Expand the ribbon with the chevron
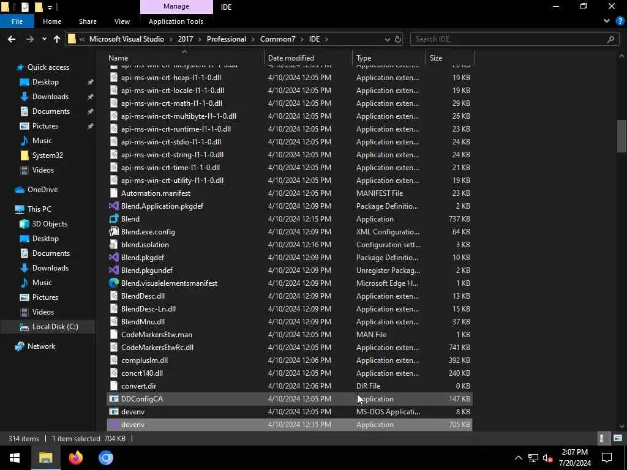This screenshot has width=627, height=470. 607,21
